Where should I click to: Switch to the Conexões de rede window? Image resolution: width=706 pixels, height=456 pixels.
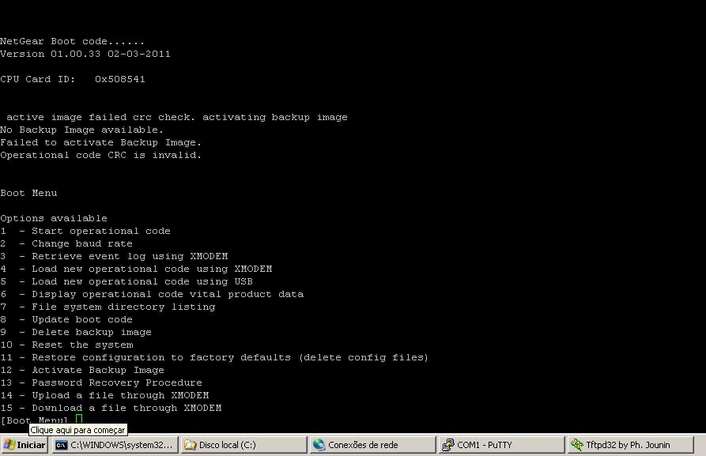(x=373, y=445)
